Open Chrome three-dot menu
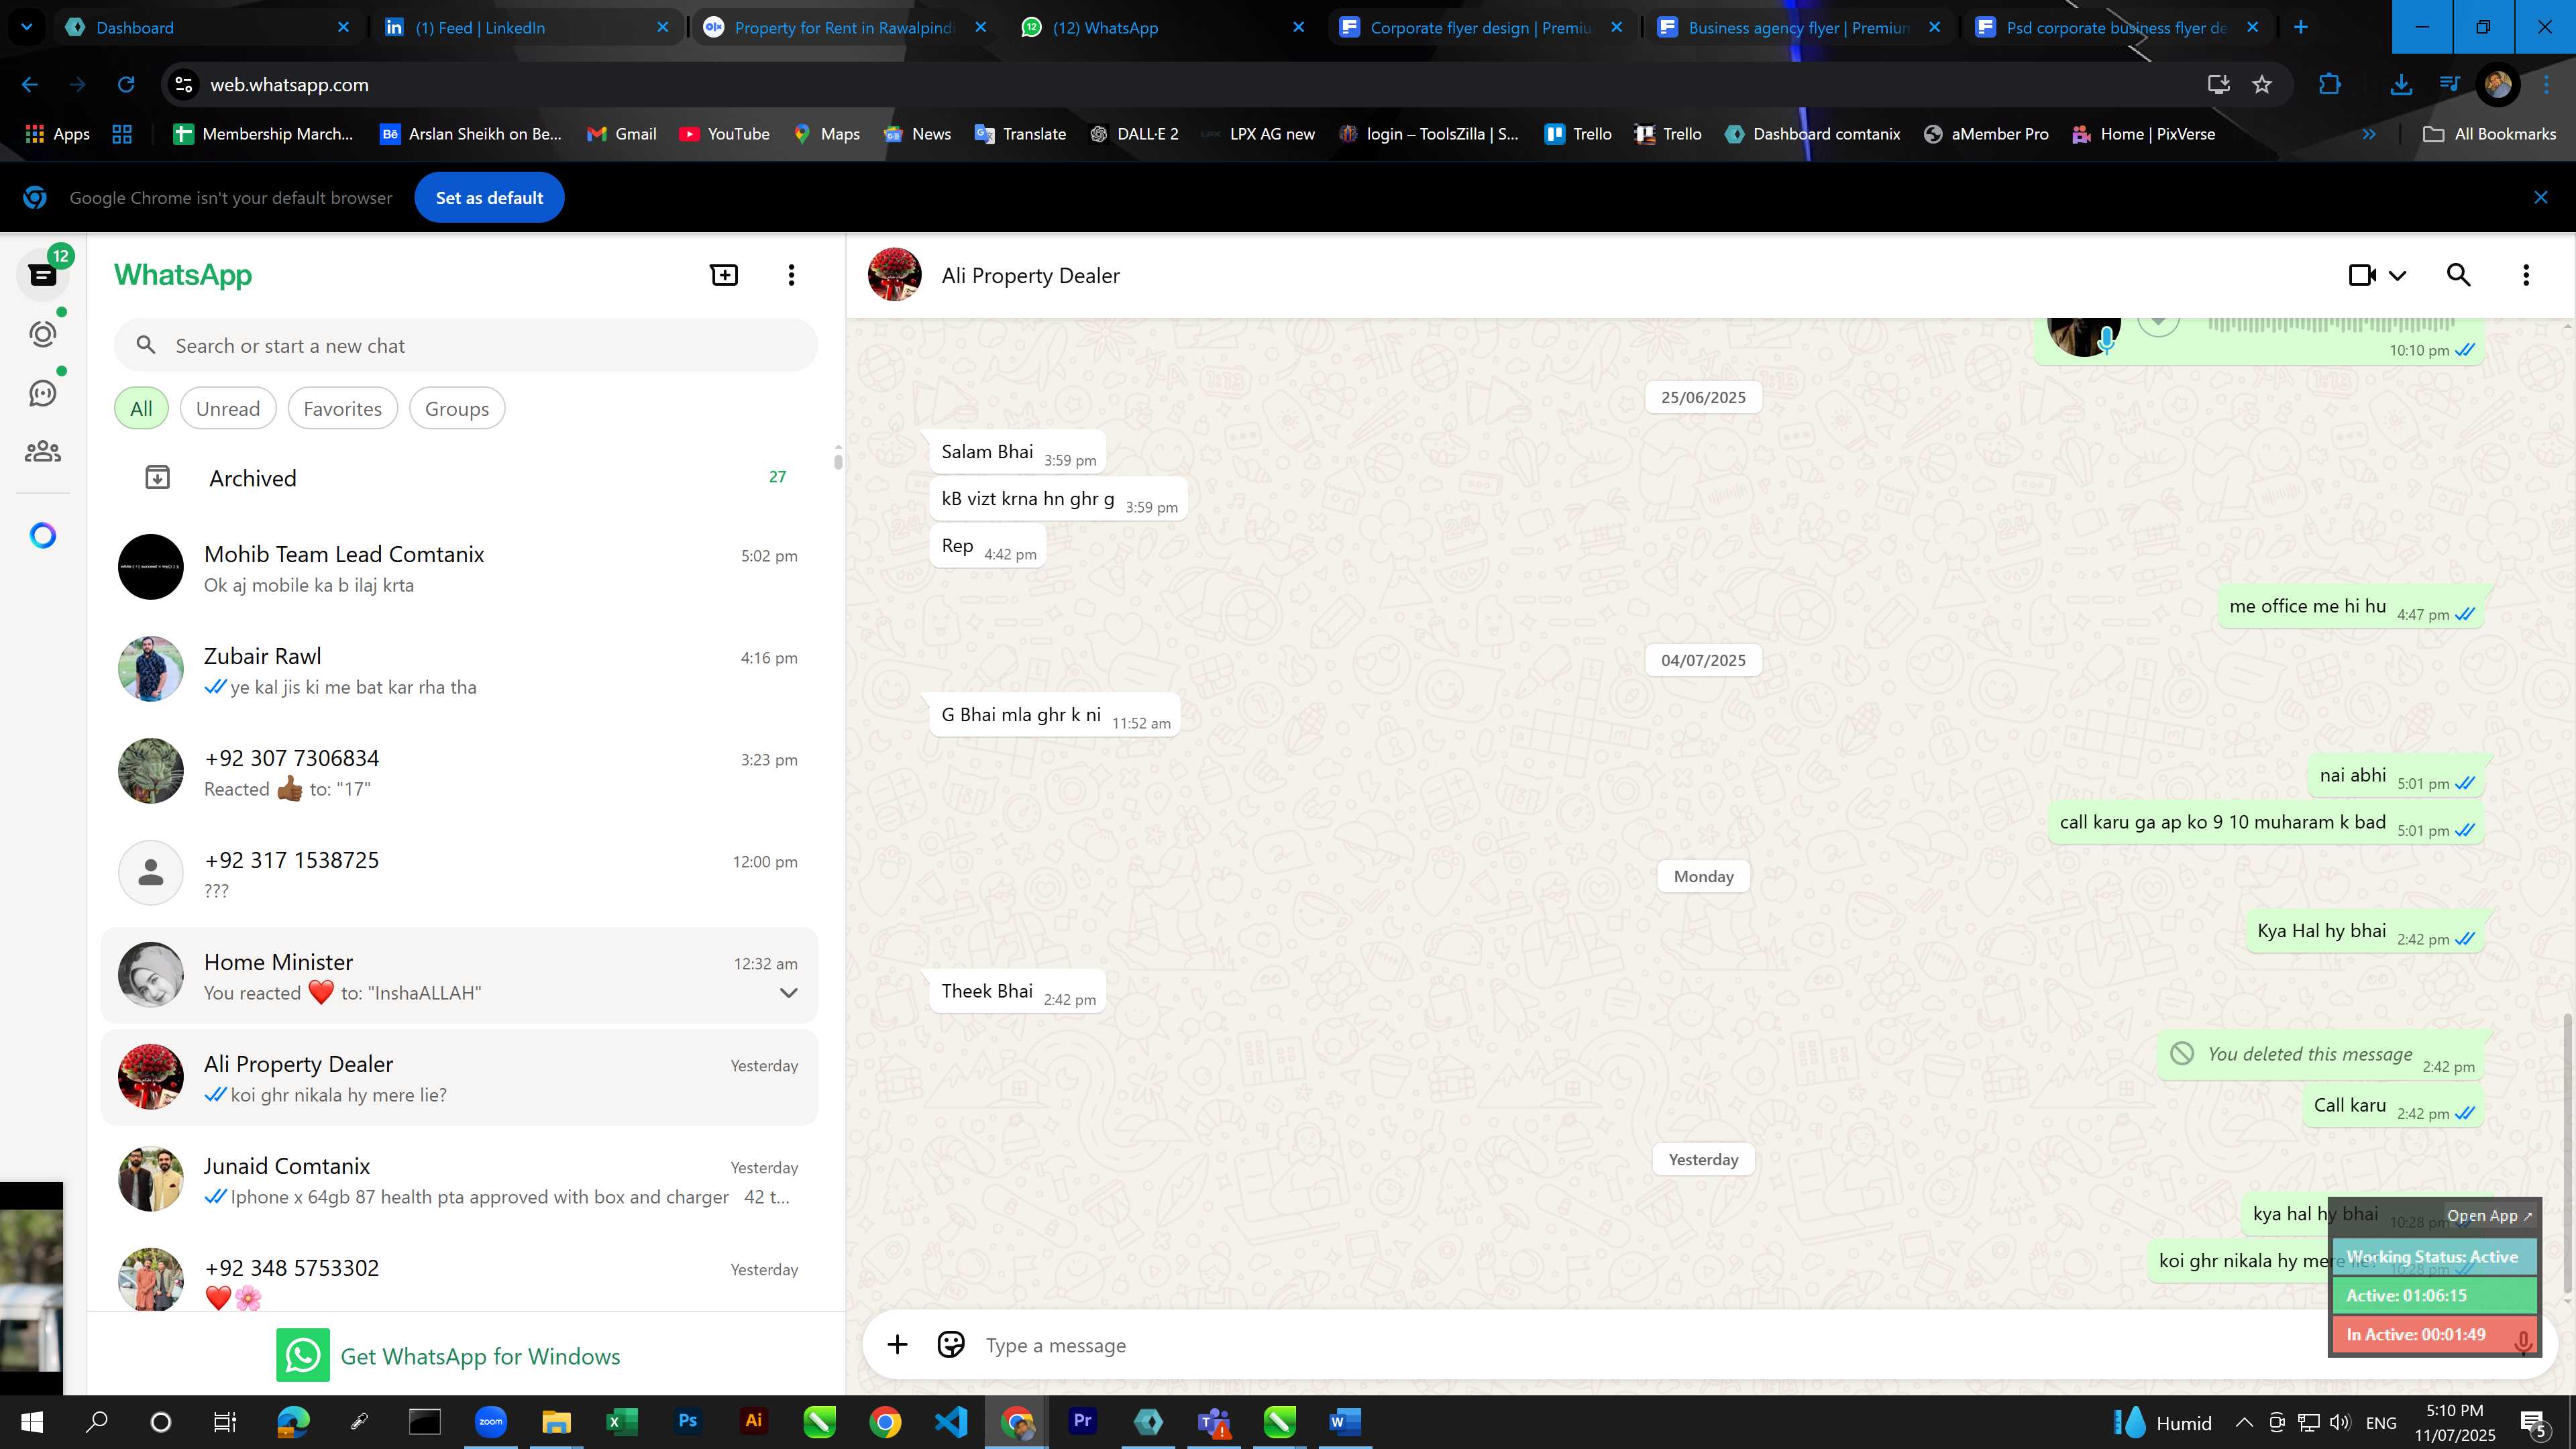 tap(2546, 85)
